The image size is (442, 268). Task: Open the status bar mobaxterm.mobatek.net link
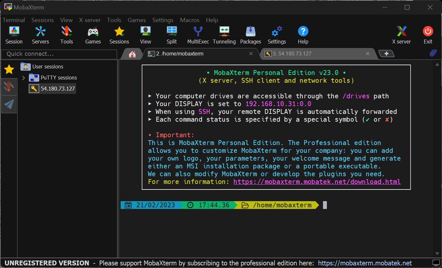click(365, 263)
